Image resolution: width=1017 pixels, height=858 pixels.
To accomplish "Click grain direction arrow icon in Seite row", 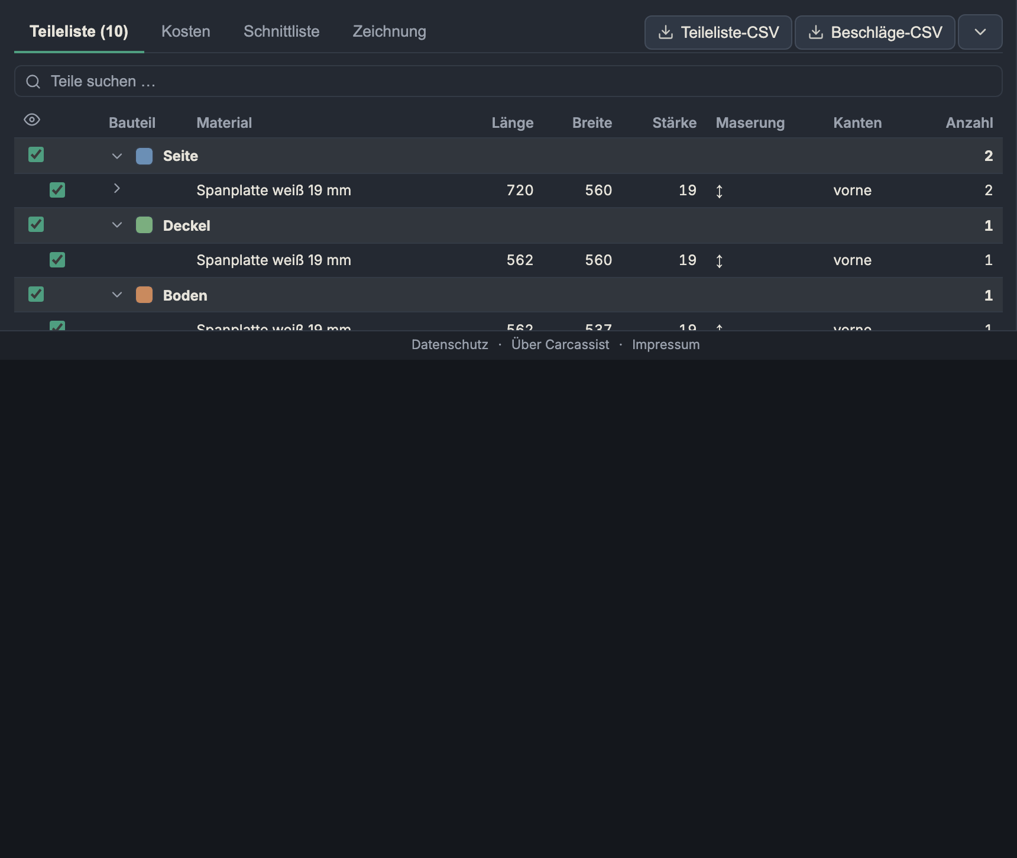I will click(720, 191).
